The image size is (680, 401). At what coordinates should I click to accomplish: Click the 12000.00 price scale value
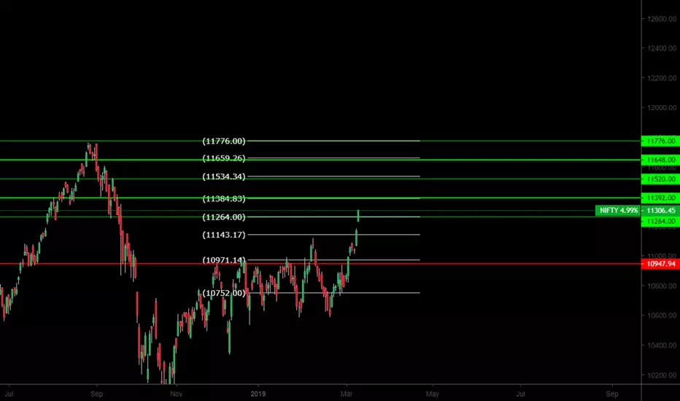(661, 107)
